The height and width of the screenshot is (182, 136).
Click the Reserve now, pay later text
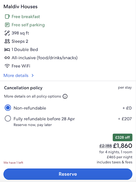pos(33,125)
